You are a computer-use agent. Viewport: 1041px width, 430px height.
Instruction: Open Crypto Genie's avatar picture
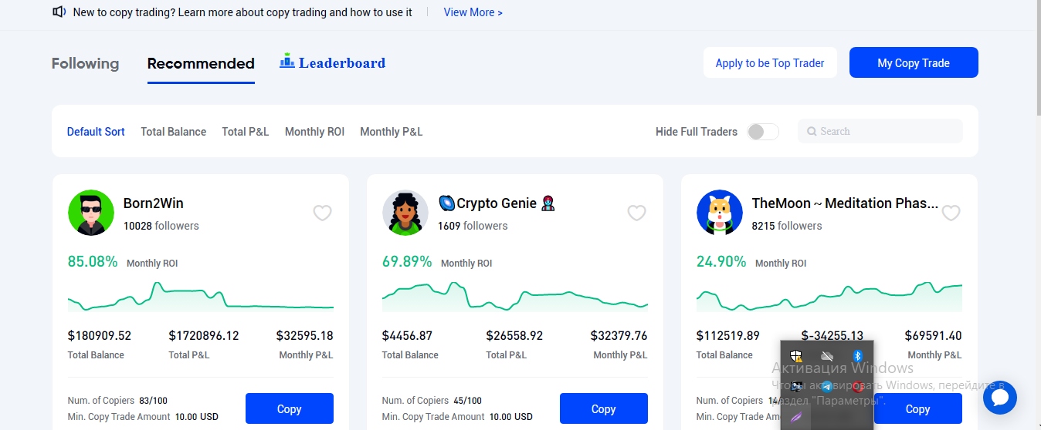point(405,213)
